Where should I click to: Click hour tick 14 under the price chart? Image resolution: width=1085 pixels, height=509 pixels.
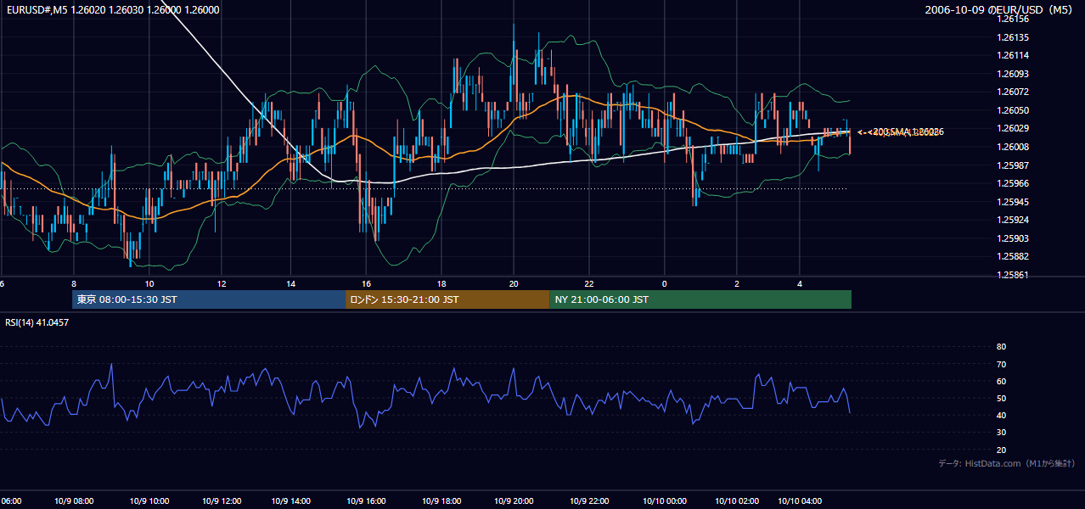(291, 283)
